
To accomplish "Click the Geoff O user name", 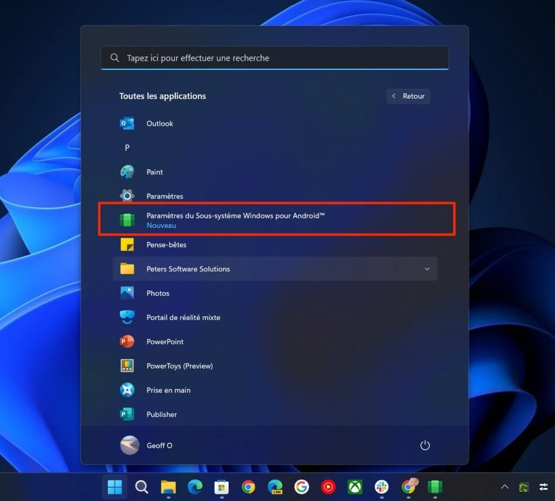I will 159,445.
